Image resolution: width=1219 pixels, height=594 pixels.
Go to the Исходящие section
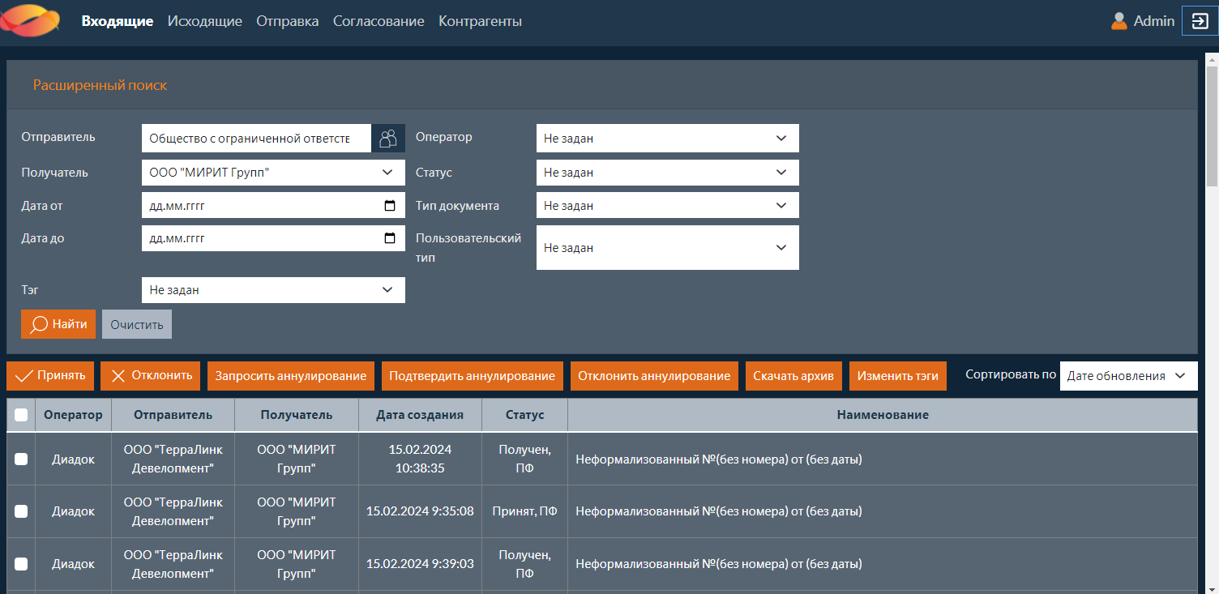point(205,21)
